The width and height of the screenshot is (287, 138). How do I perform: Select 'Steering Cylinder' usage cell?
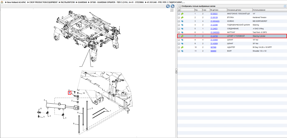[x=259, y=36]
